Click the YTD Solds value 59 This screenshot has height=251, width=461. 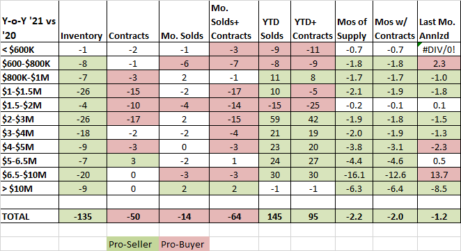point(274,119)
